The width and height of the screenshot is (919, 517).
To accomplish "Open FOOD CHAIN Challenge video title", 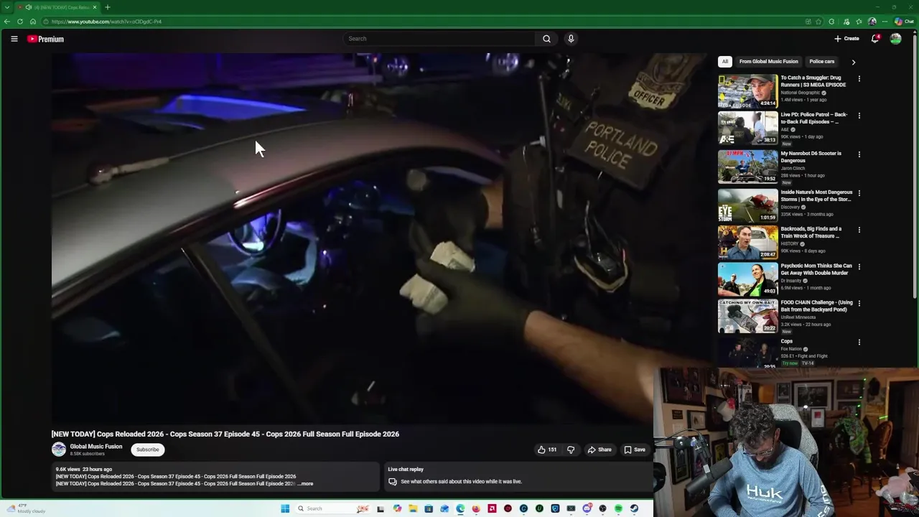I will coord(816,306).
